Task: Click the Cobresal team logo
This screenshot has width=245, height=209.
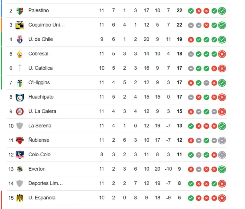Action: coord(20,54)
